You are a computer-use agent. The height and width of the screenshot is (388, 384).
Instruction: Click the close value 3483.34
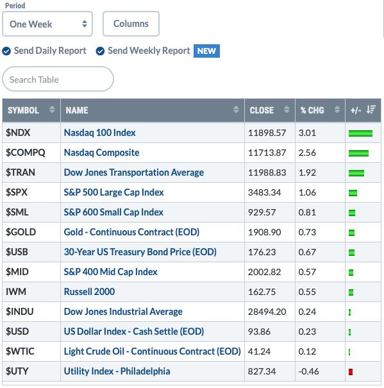point(265,192)
